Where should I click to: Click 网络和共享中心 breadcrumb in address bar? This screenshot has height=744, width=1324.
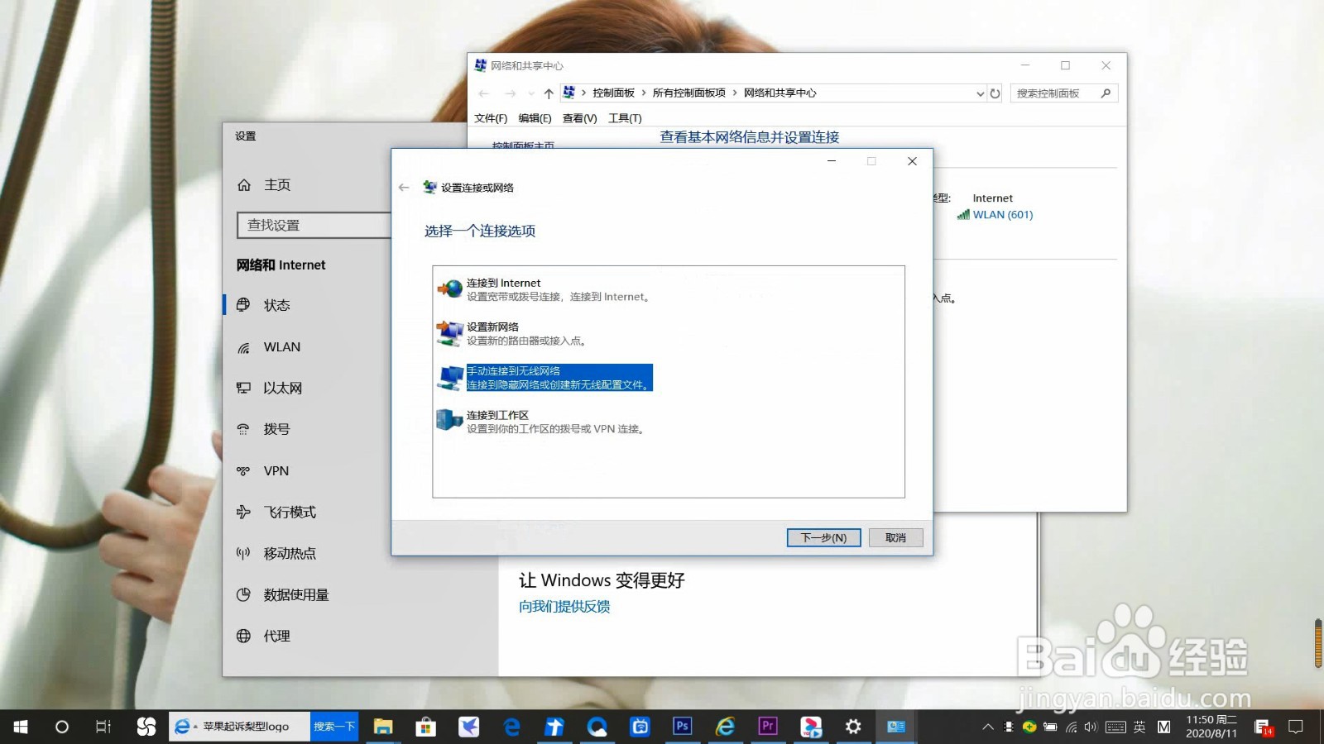[x=780, y=93]
